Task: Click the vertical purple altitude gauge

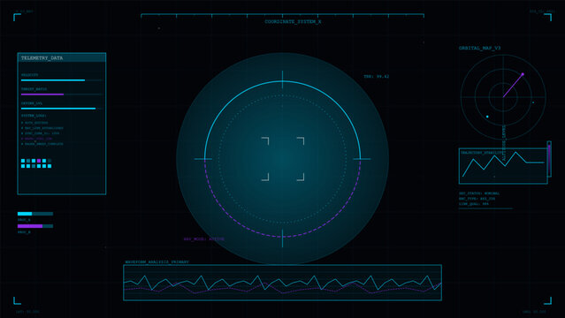Action: point(549,159)
